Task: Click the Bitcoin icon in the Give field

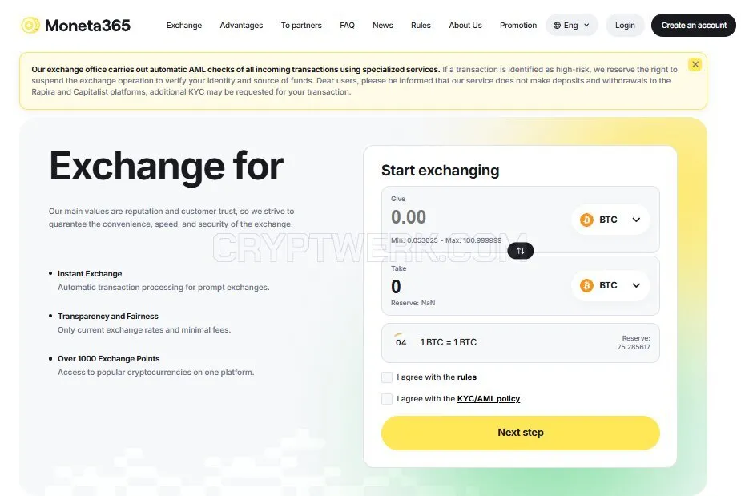Action: point(586,220)
